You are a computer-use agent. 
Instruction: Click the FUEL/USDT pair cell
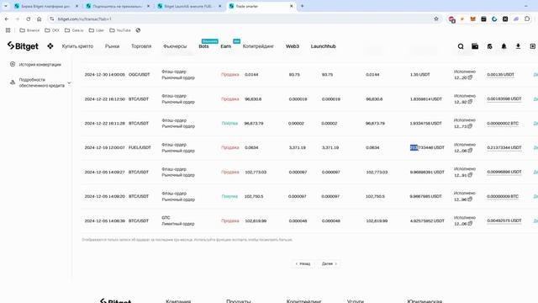pyautogui.click(x=140, y=147)
